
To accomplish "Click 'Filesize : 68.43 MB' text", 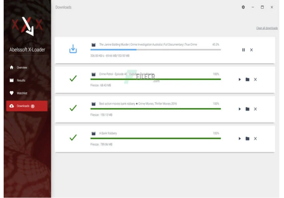I will coord(101,85).
